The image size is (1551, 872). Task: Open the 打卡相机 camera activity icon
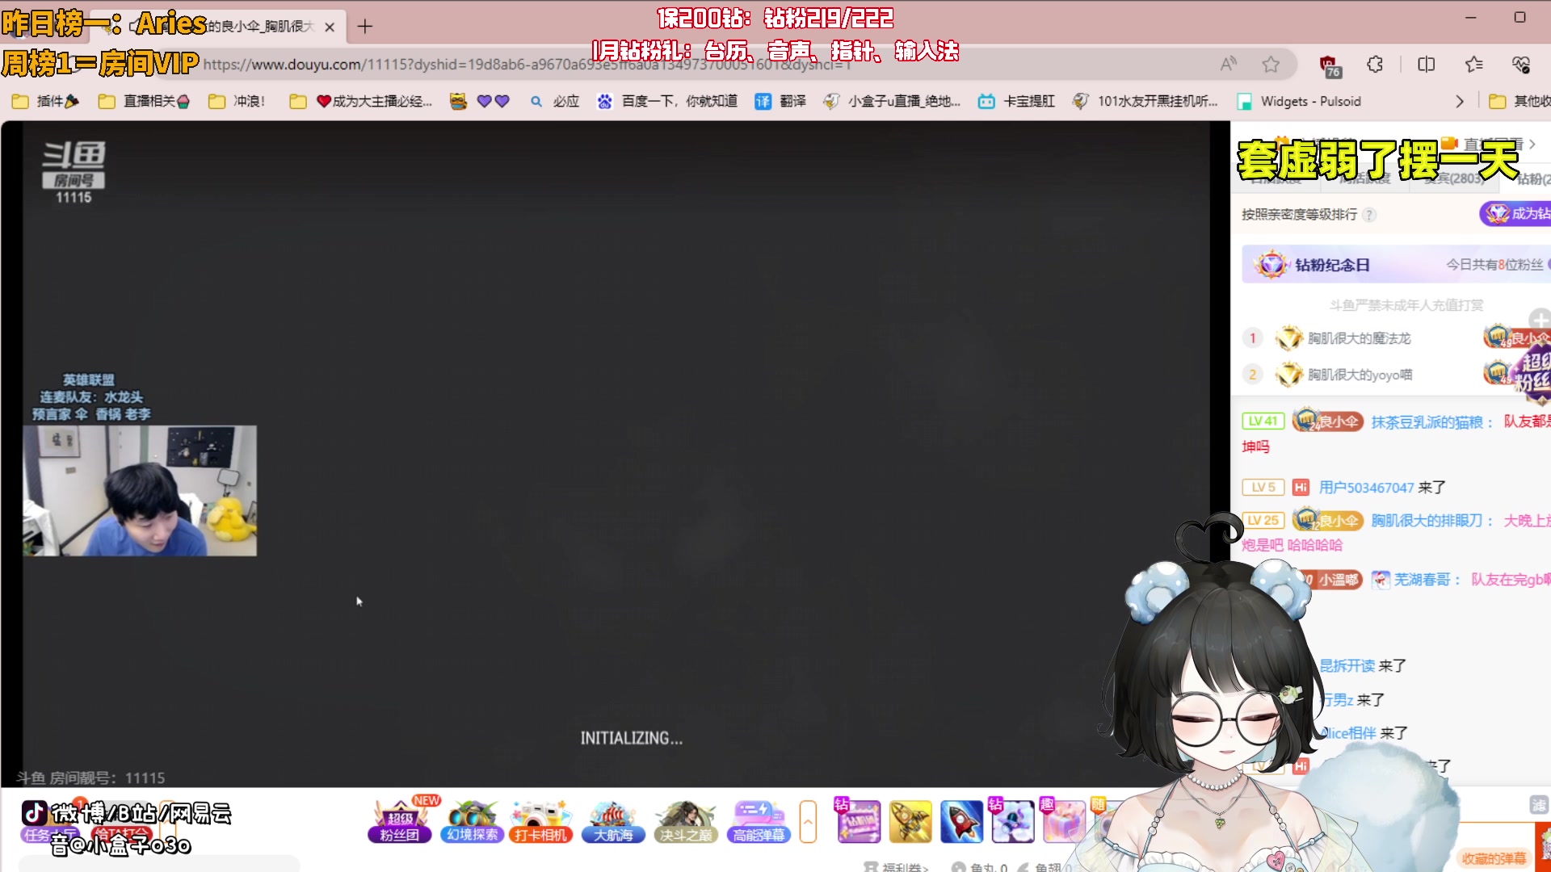[540, 821]
